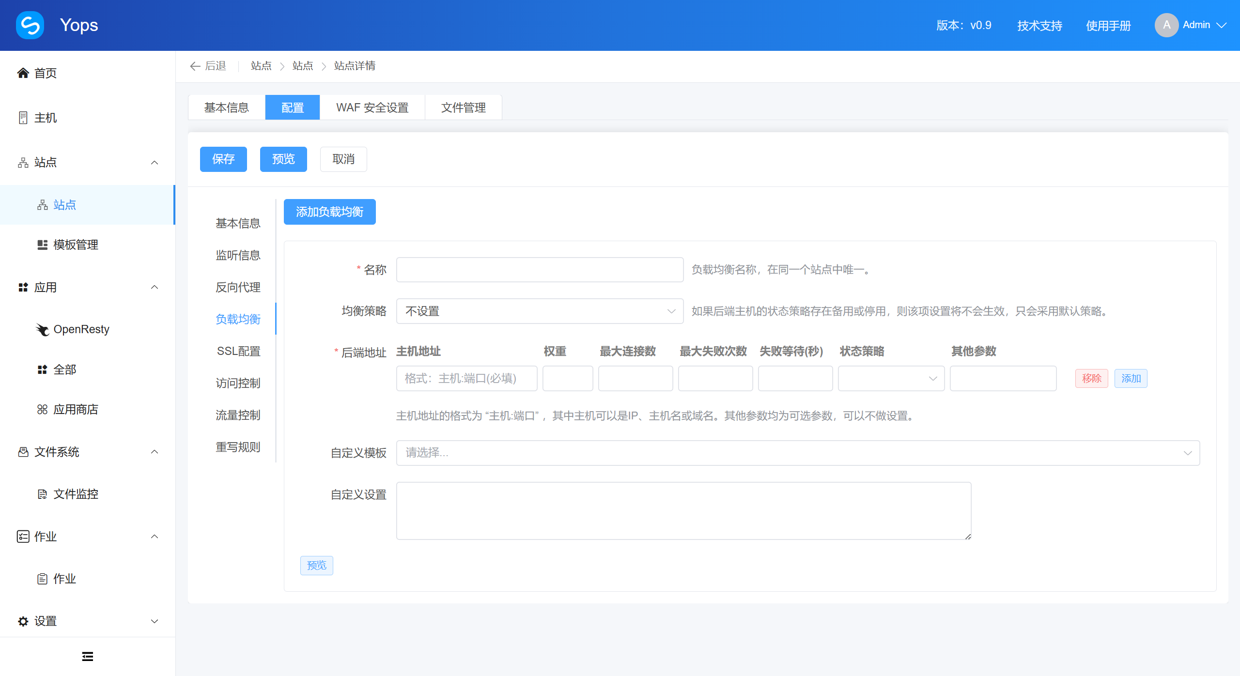The image size is (1240, 676).
Task: Click the 全部 grid icon
Action: pos(42,369)
